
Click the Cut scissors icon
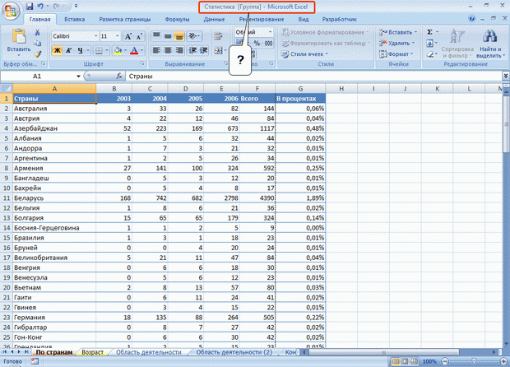[x=37, y=32]
